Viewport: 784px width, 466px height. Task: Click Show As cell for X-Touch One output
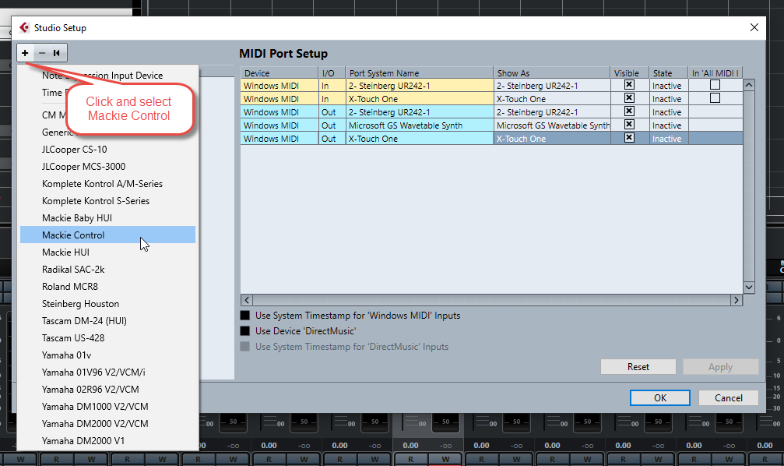pyautogui.click(x=552, y=139)
